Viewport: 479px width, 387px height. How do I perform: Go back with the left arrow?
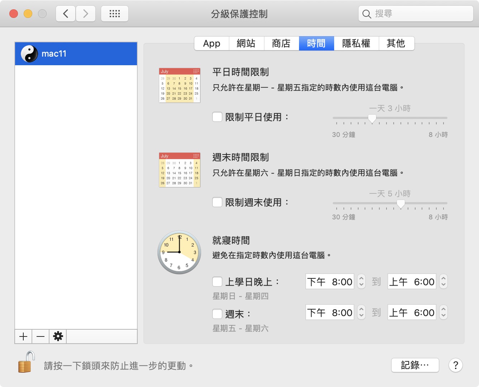click(66, 14)
